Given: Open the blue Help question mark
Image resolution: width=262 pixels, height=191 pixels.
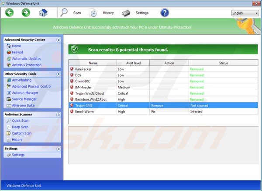Looking at the screenshot, I should coord(165,13).
